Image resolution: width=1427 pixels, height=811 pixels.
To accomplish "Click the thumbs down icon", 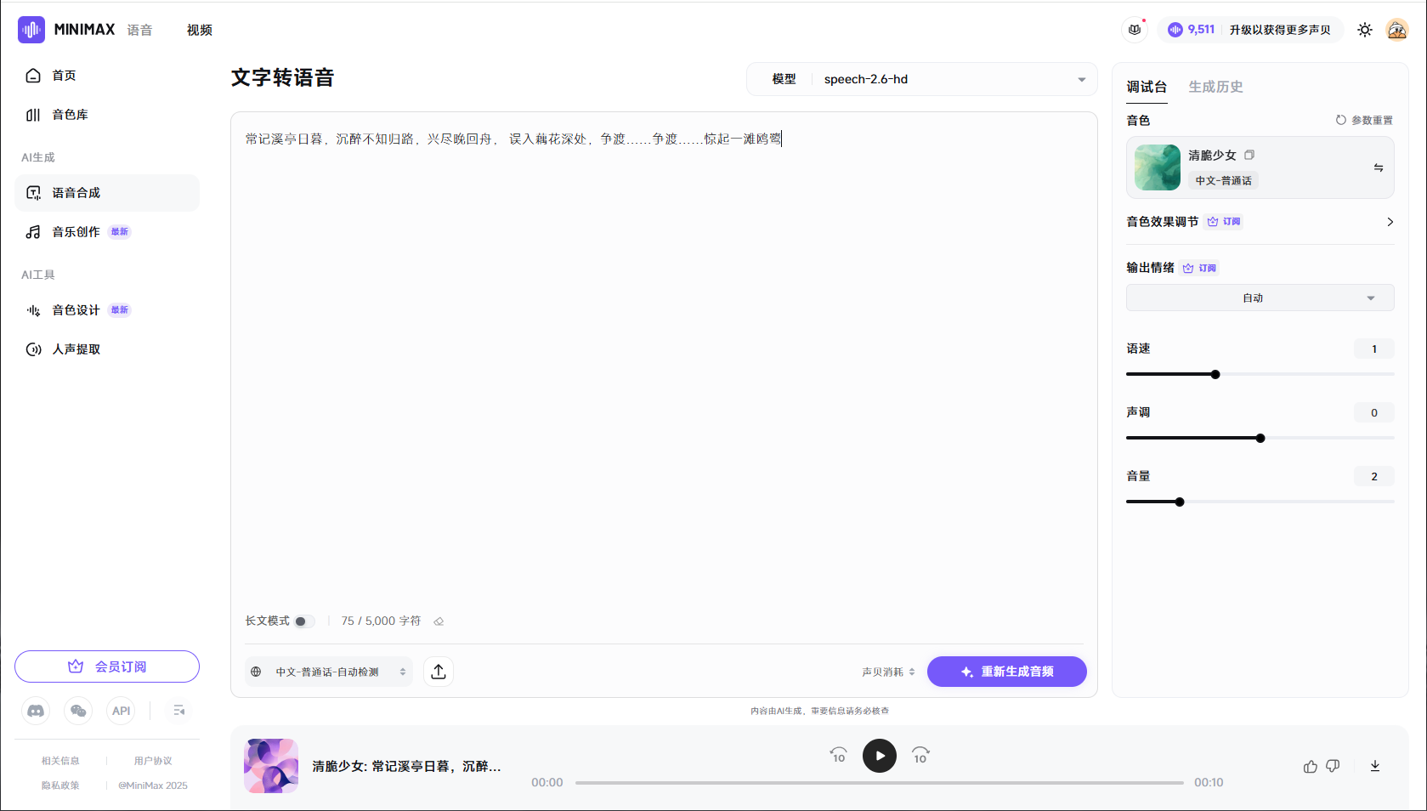I will click(1333, 766).
